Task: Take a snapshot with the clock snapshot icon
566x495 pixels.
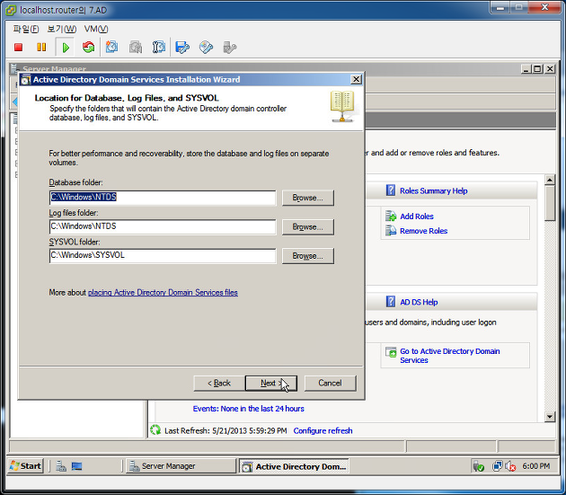Action: click(111, 48)
